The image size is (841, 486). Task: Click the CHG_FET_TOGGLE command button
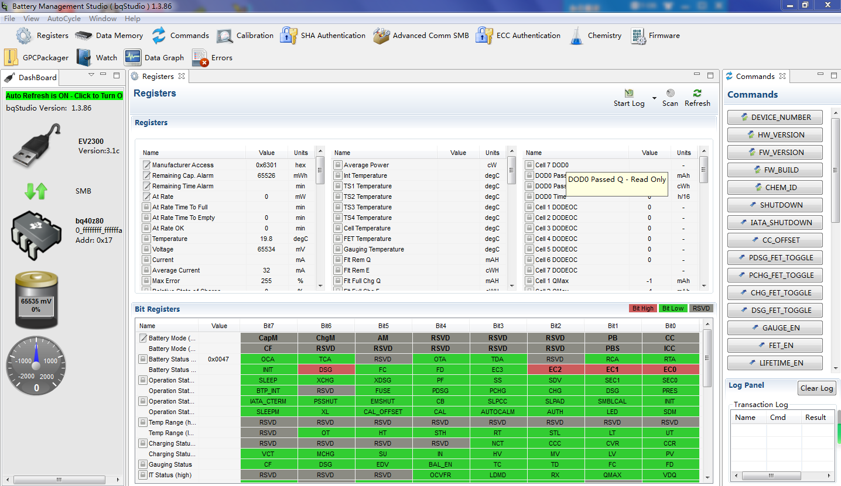tap(775, 292)
